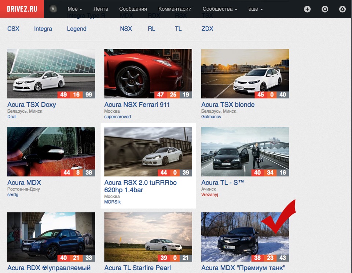Viewport: 352px width, 273px height.
Task: Select the CSX model link
Action: [13, 29]
